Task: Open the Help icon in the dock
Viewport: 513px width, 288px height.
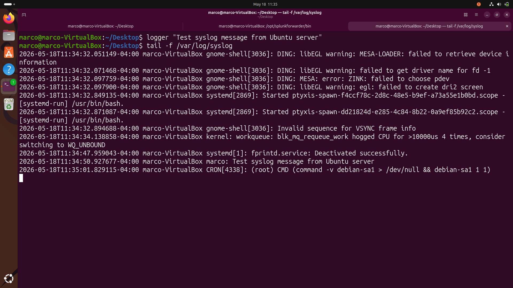Action: point(9,69)
